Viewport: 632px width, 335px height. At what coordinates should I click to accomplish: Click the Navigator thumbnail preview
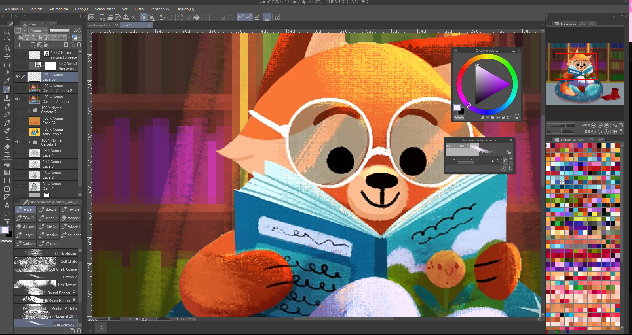click(585, 74)
